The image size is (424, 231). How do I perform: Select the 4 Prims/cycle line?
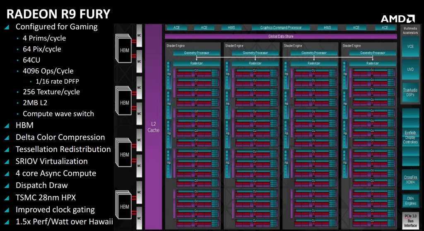click(44, 38)
